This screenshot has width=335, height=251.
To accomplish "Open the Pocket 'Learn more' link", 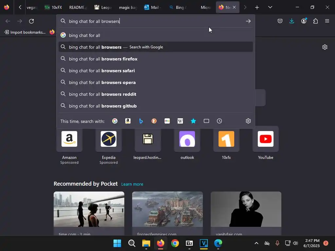I will tap(132, 184).
